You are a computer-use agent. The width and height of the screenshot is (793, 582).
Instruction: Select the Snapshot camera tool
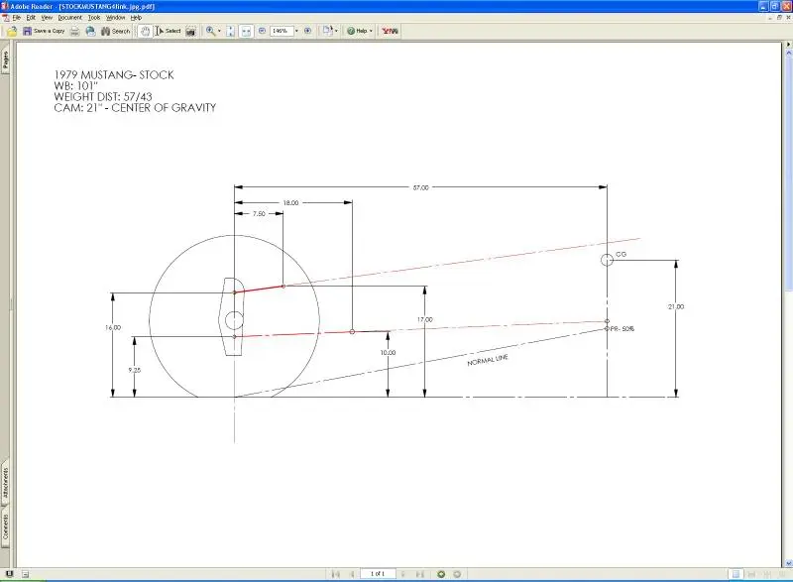click(x=190, y=32)
